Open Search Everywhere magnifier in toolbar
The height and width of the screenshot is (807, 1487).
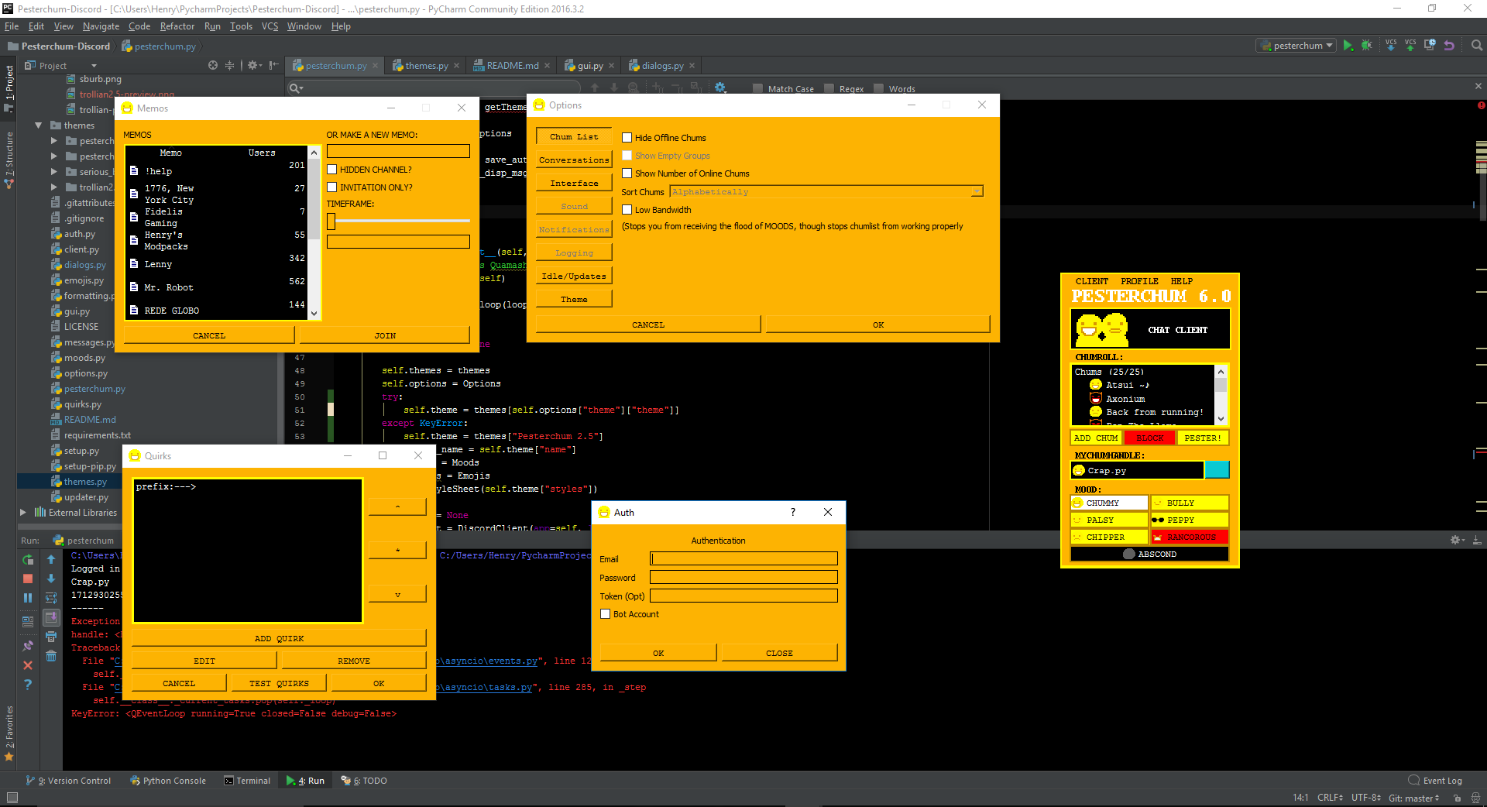click(1477, 46)
